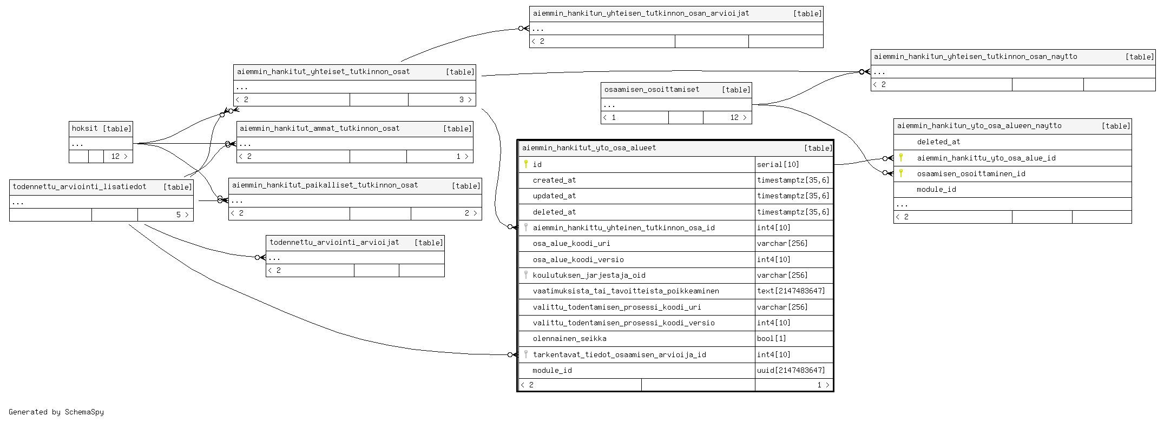Open the osaamisen_osoittamiset table title
This screenshot has height=422, width=1164.
pos(652,89)
